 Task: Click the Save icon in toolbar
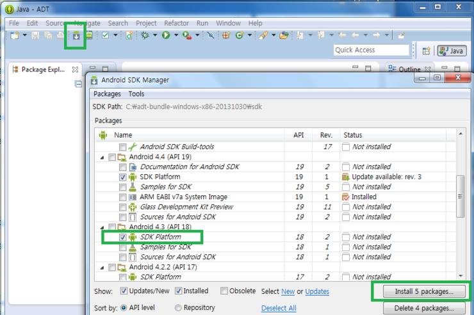coord(35,36)
